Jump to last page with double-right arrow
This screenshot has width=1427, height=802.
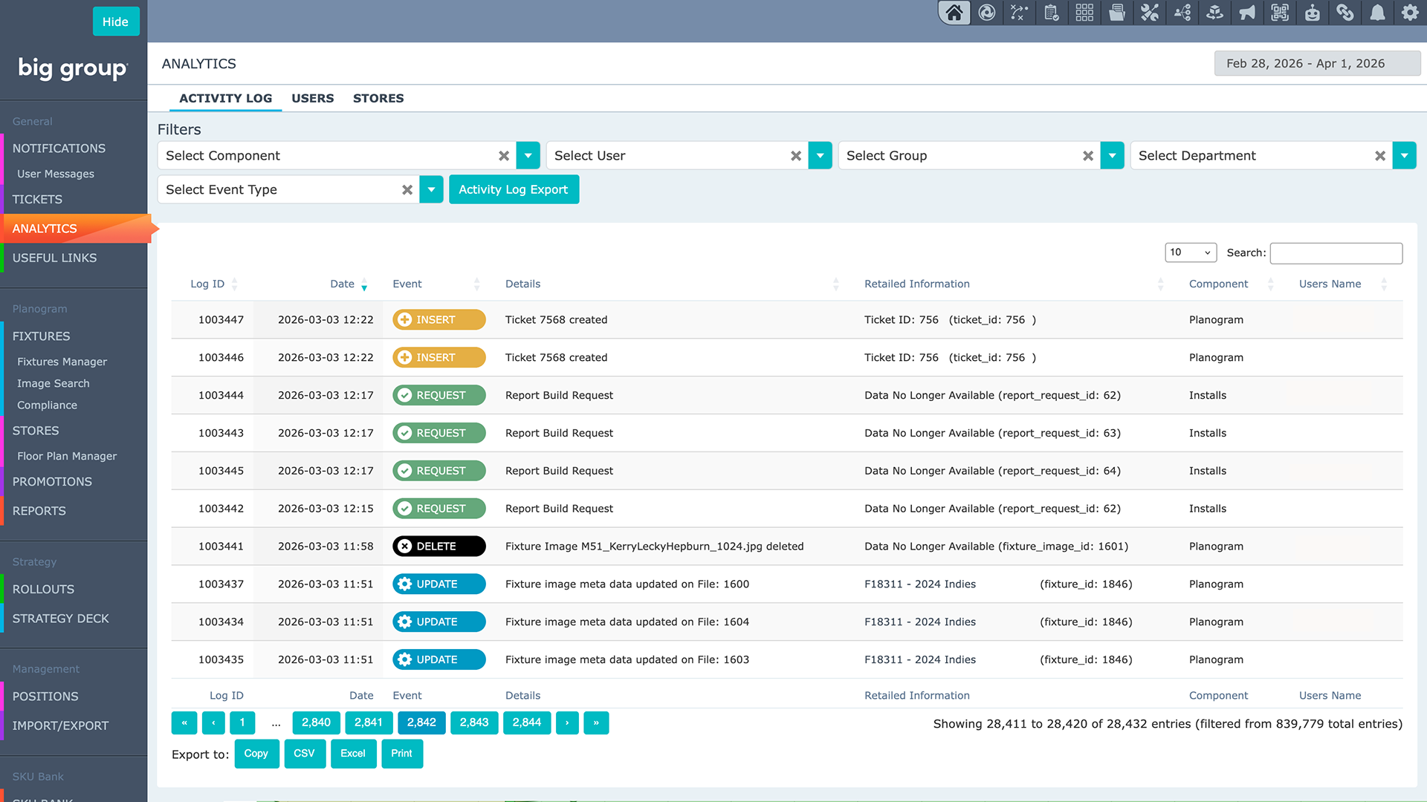coord(596,723)
